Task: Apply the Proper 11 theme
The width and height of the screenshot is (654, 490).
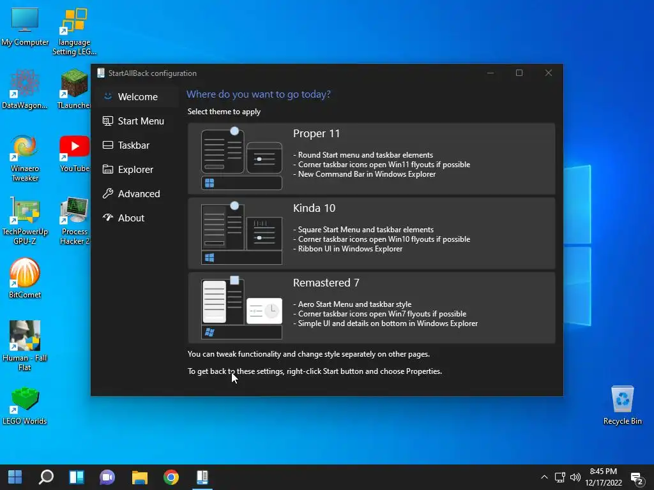Action: (x=371, y=159)
